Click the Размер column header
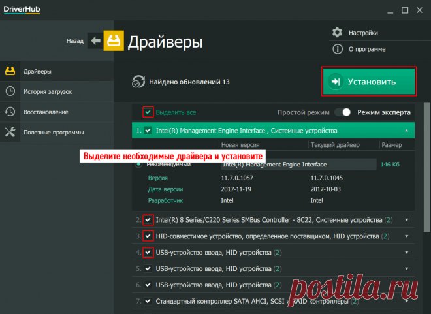Image resolution: width=431 pixels, height=314 pixels. pos(392,145)
